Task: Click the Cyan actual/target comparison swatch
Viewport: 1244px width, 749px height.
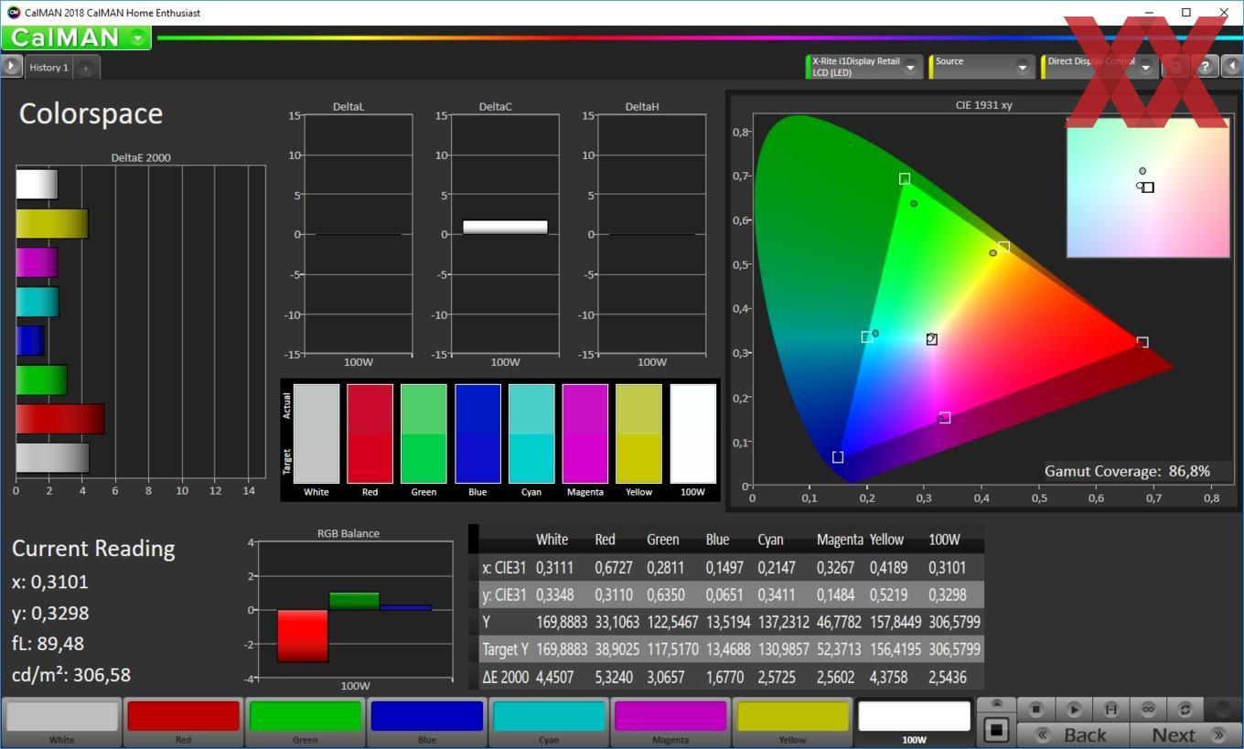Action: pos(531,433)
